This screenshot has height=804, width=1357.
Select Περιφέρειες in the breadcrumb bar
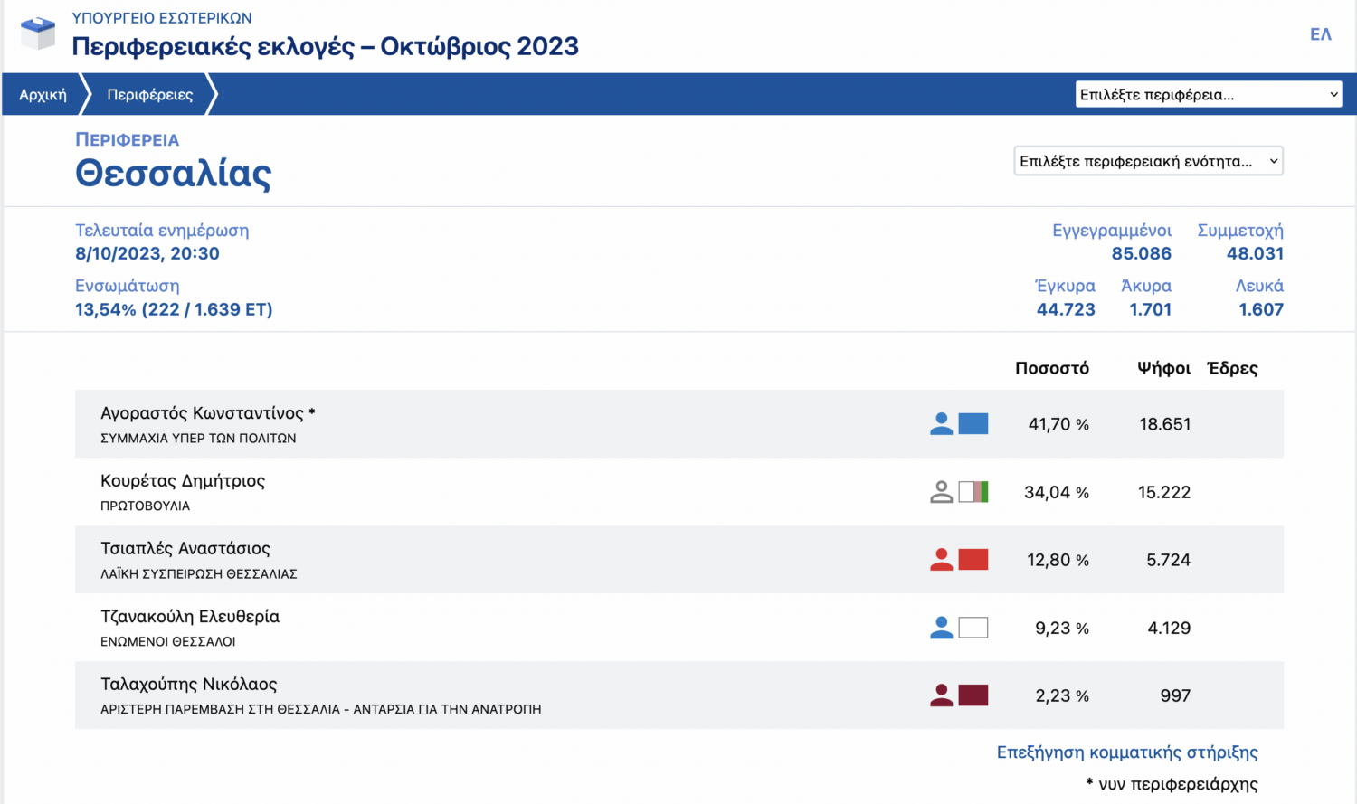point(150,94)
